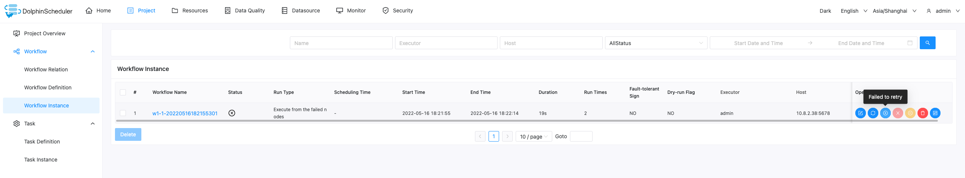Toggle the Dark theme switch
Image resolution: width=965 pixels, height=178 pixels.
tap(825, 11)
